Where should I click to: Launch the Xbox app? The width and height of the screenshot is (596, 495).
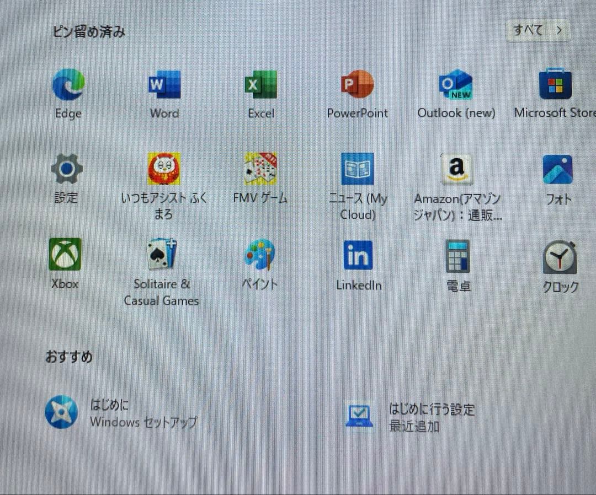65,255
